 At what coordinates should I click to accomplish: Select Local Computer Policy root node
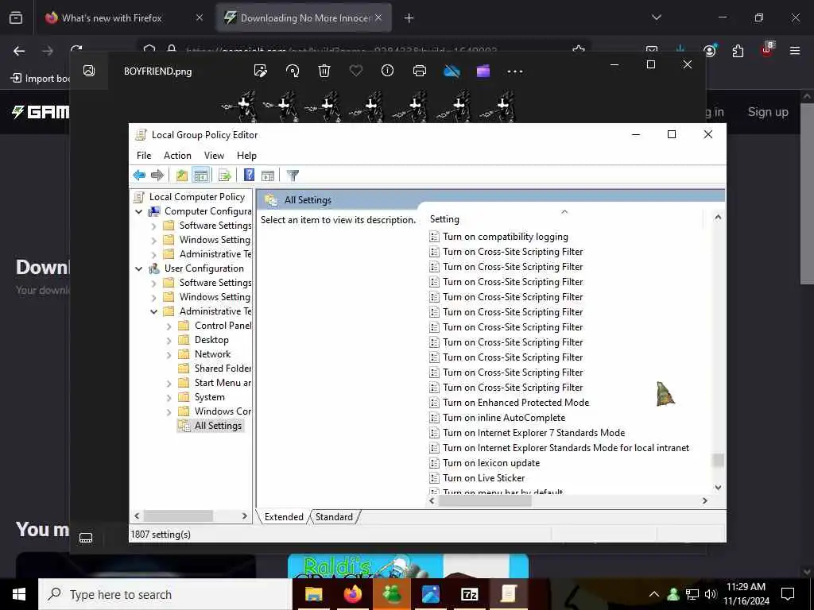click(x=197, y=197)
